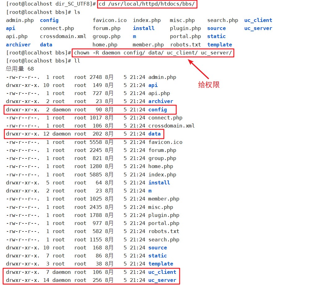Click crossdomain.xml in the ll listing
The height and width of the screenshot is (285, 332).
[172, 126]
